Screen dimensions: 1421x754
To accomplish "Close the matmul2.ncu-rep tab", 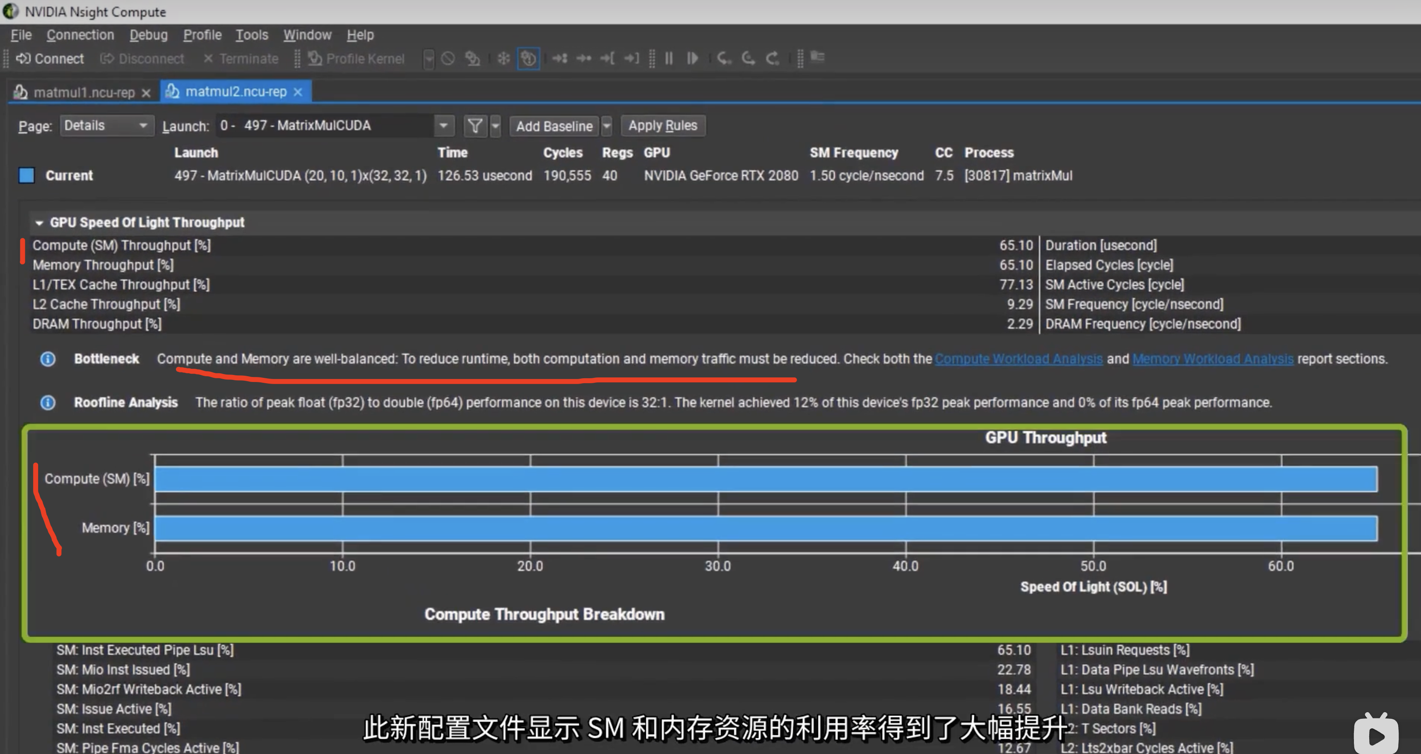I will point(298,92).
